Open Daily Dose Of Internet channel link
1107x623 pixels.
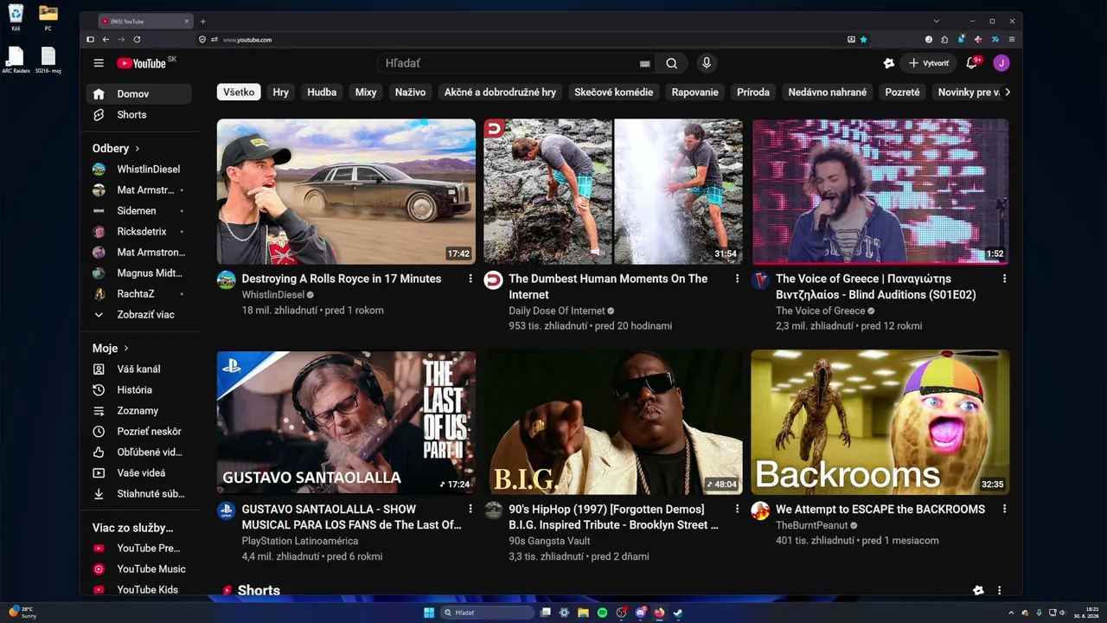pyautogui.click(x=556, y=311)
